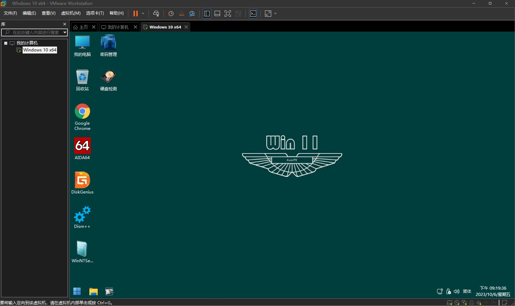Open the 文件(F) menu
The height and width of the screenshot is (306, 515).
pos(10,13)
